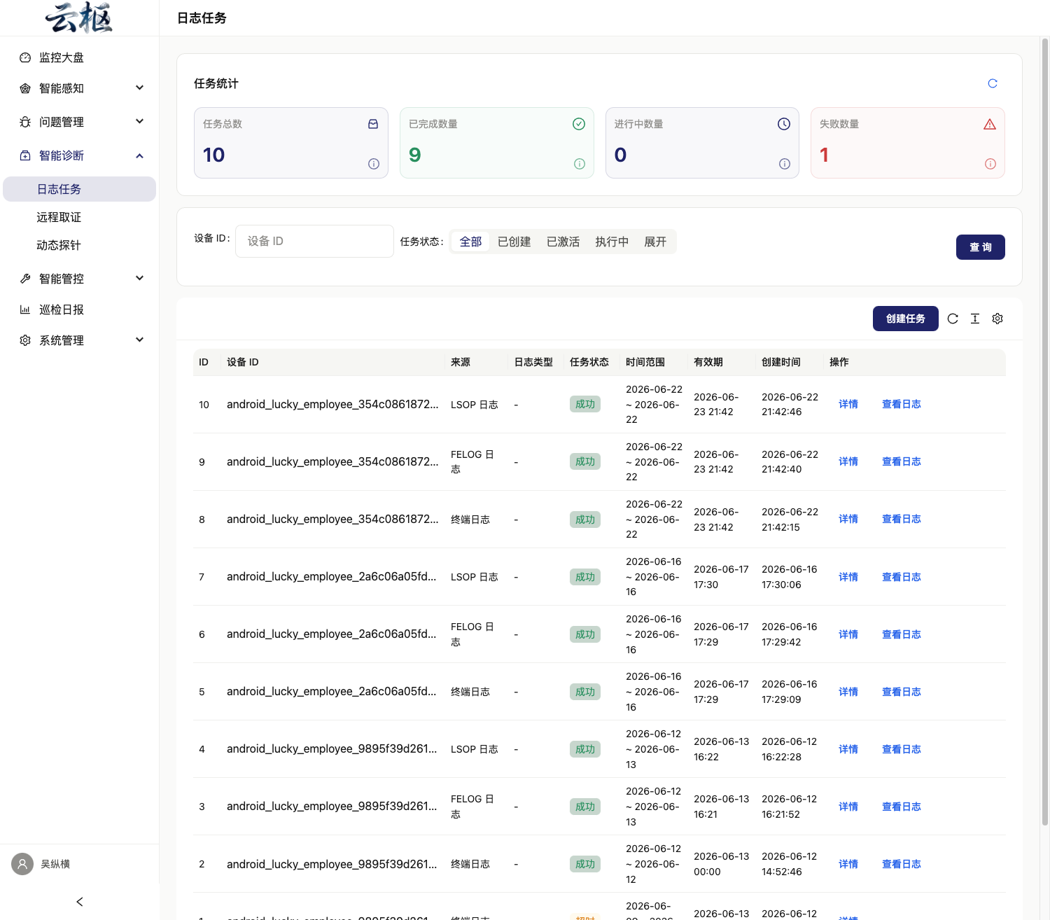Click the 日志任务 page title
This screenshot has width=1050, height=920.
click(202, 18)
